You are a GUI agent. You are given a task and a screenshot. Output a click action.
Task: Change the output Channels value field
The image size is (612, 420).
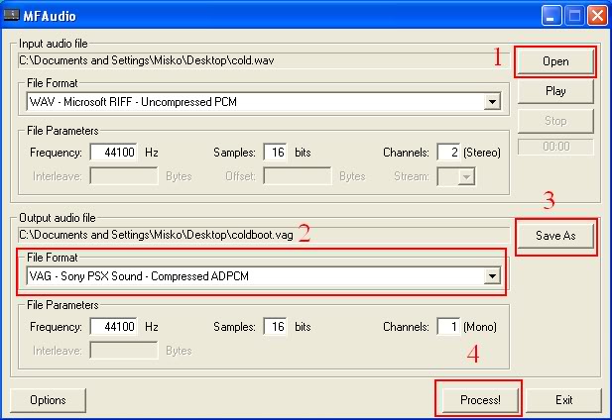[448, 326]
